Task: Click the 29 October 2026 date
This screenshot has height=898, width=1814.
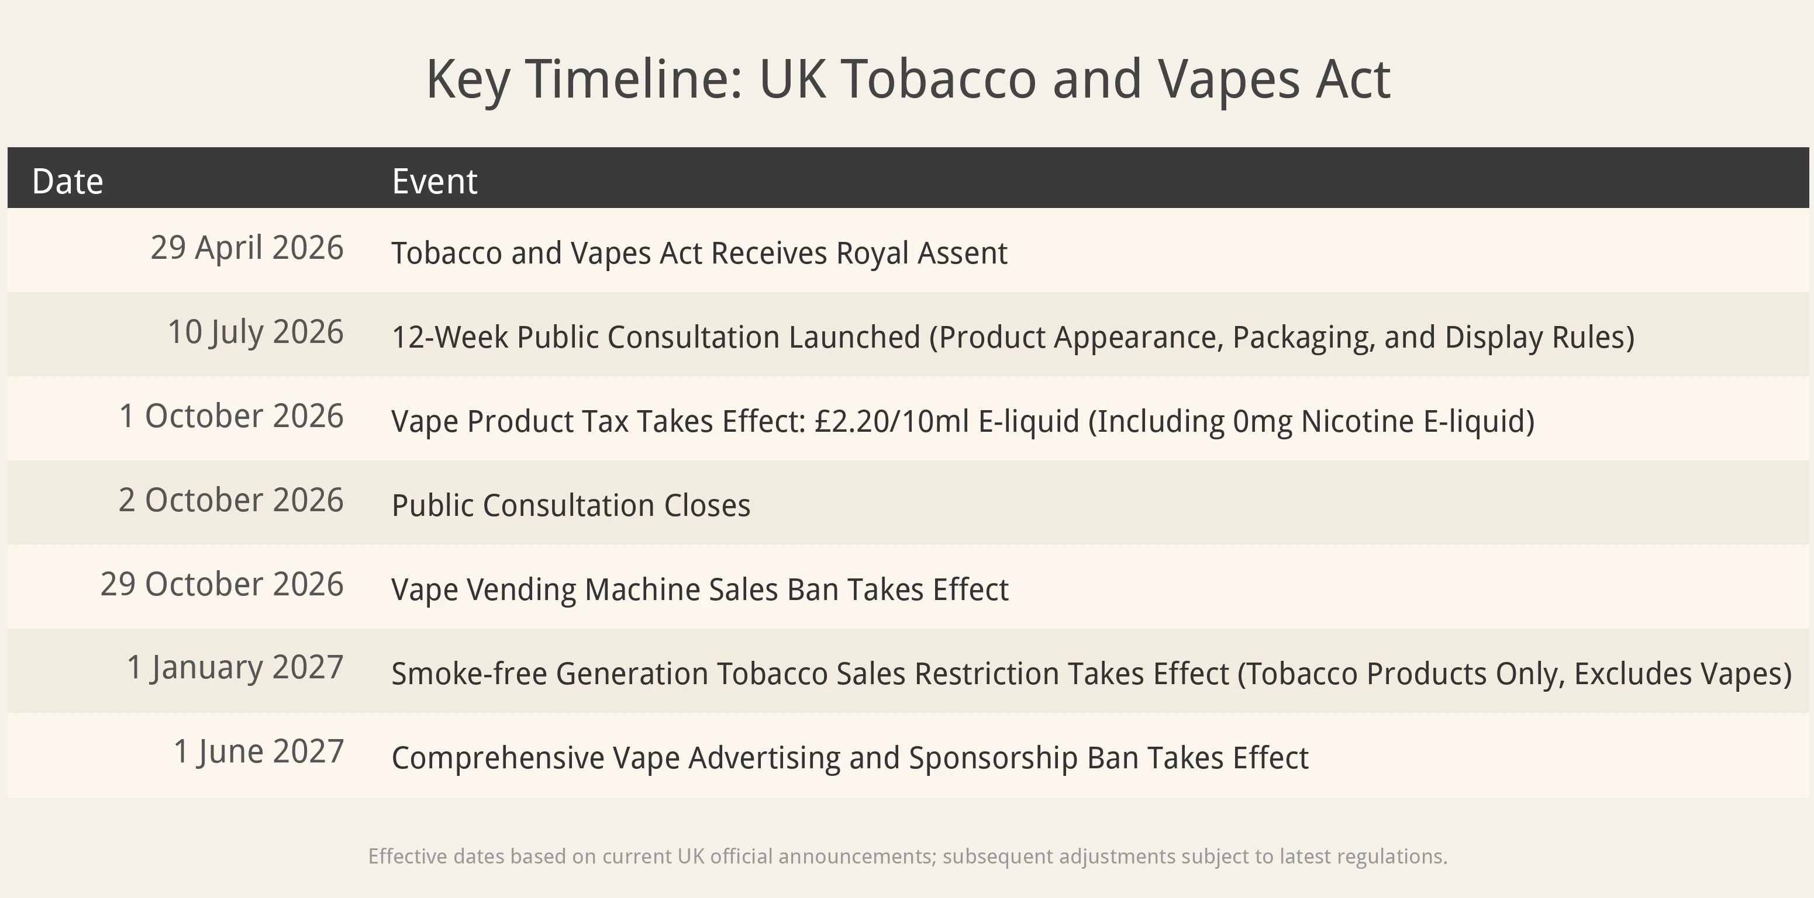Action: point(222,584)
